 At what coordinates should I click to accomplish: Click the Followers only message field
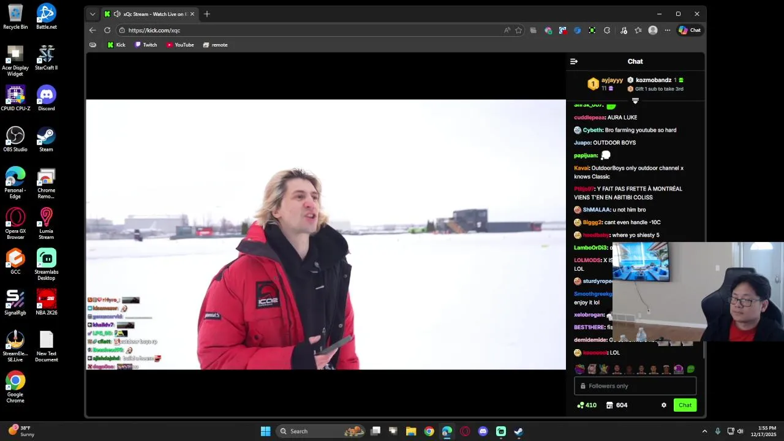pyautogui.click(x=635, y=386)
